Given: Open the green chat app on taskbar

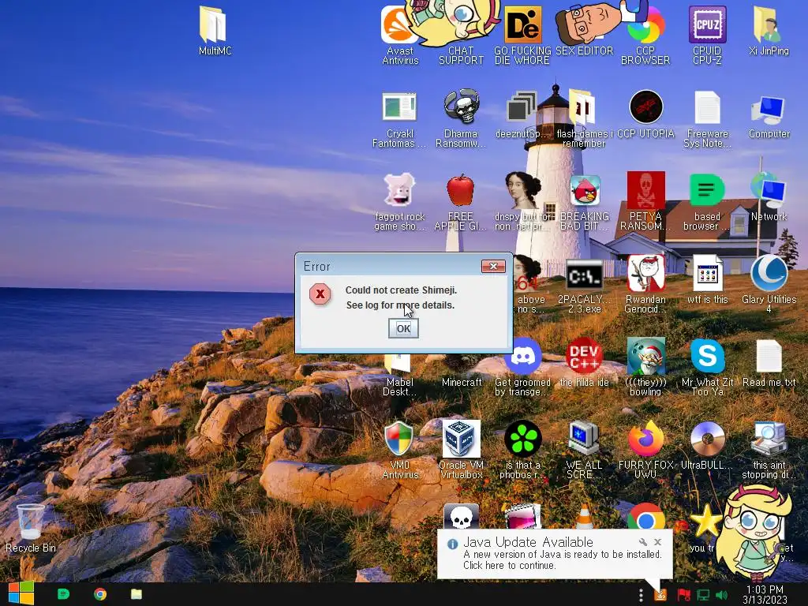Looking at the screenshot, I should (63, 594).
